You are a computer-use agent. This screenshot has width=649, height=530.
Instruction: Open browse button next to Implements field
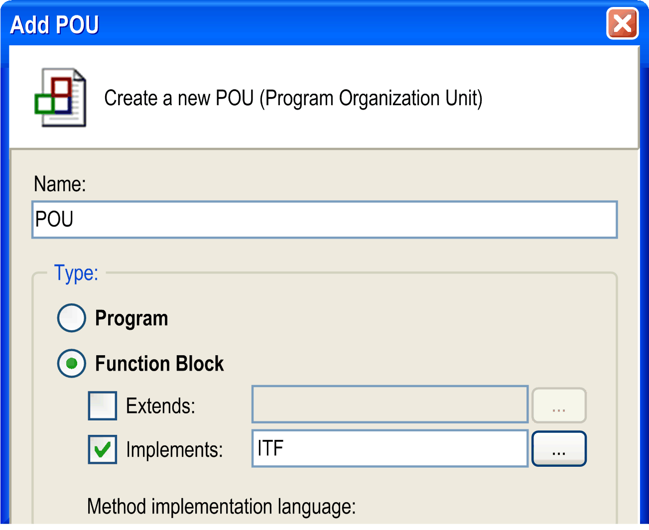pyautogui.click(x=559, y=449)
